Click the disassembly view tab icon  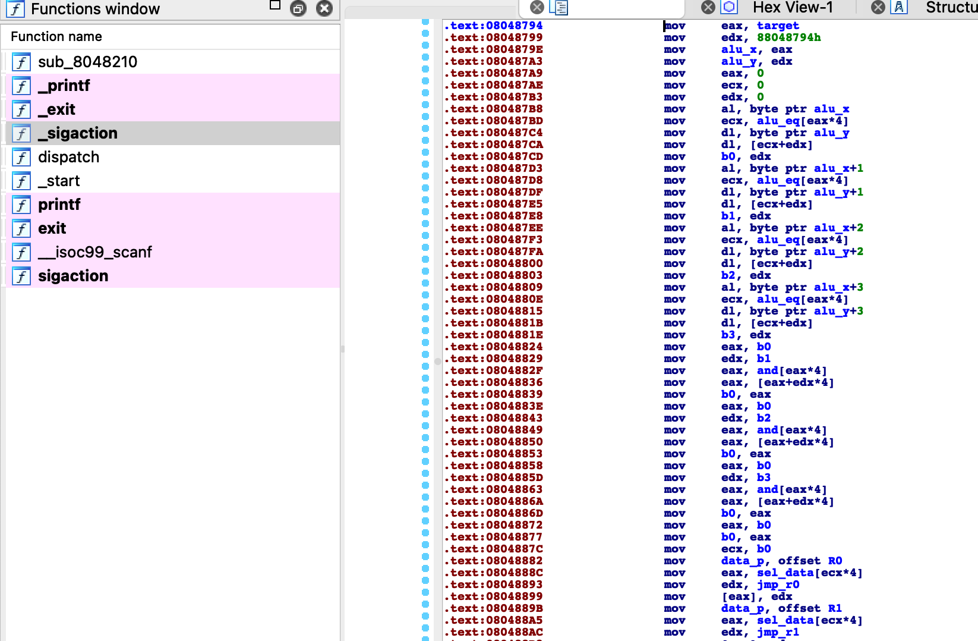coord(559,7)
